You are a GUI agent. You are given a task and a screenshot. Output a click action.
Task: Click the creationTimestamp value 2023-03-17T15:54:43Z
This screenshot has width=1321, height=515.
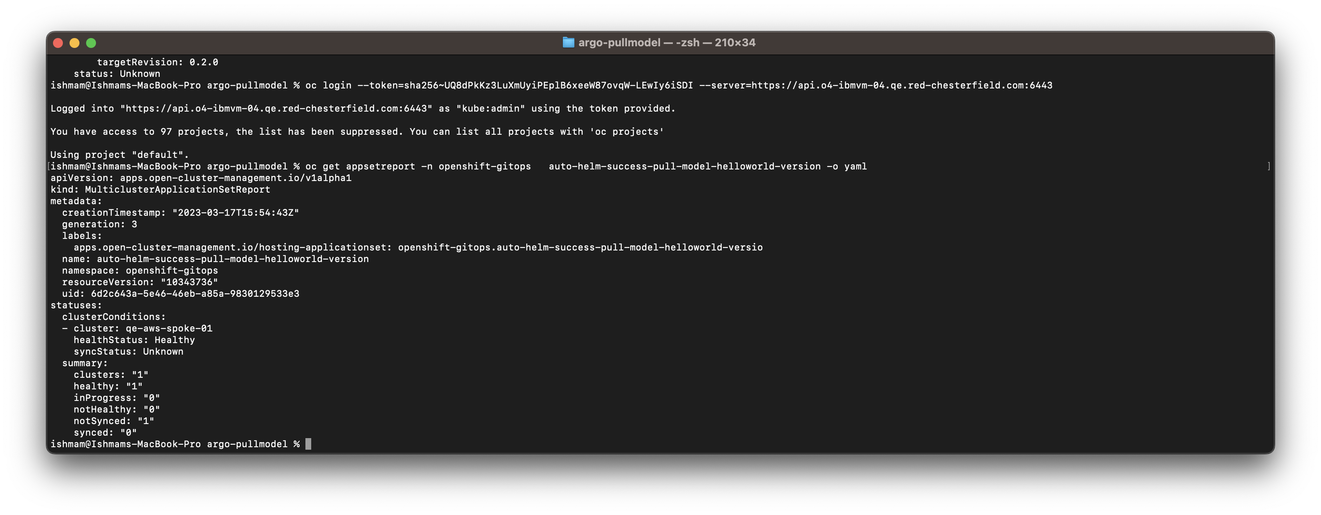(x=235, y=212)
